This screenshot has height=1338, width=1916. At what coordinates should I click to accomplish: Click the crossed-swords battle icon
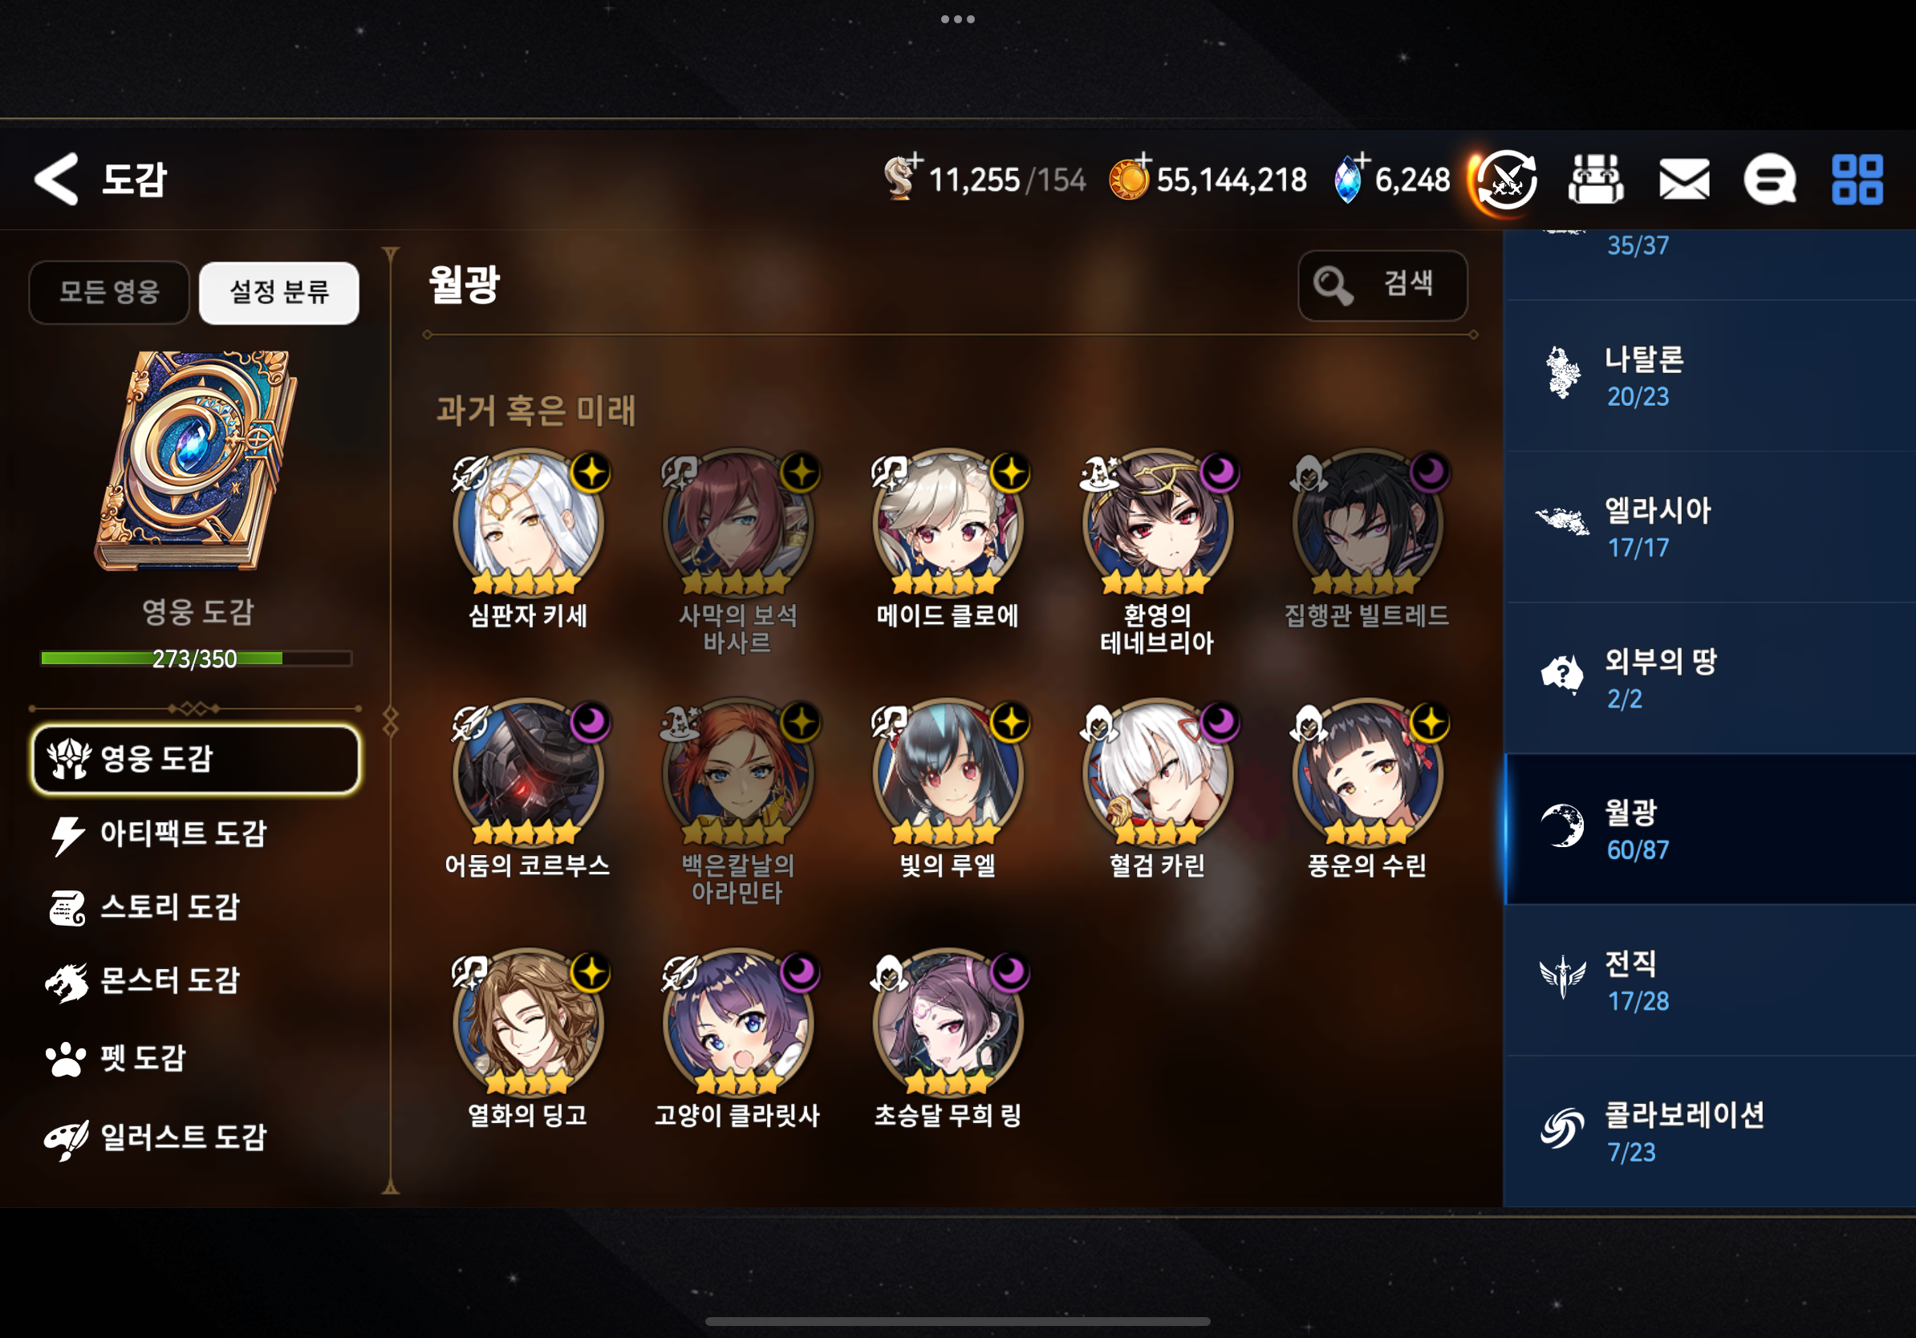click(1506, 179)
